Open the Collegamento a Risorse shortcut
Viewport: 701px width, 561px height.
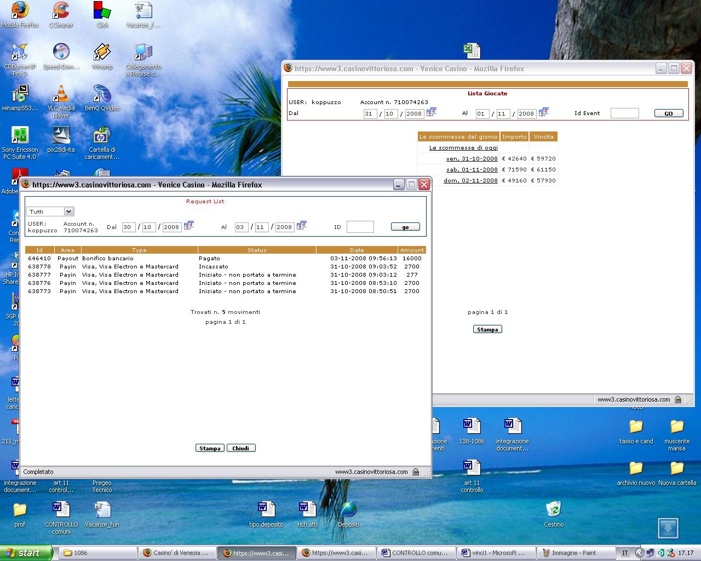tap(143, 60)
